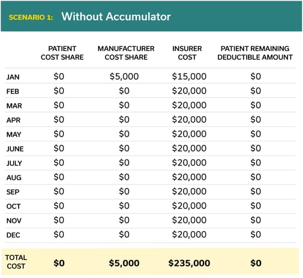Click the 'PATIENT COST SHARE' column header
303x278 pixels.
tap(62, 53)
